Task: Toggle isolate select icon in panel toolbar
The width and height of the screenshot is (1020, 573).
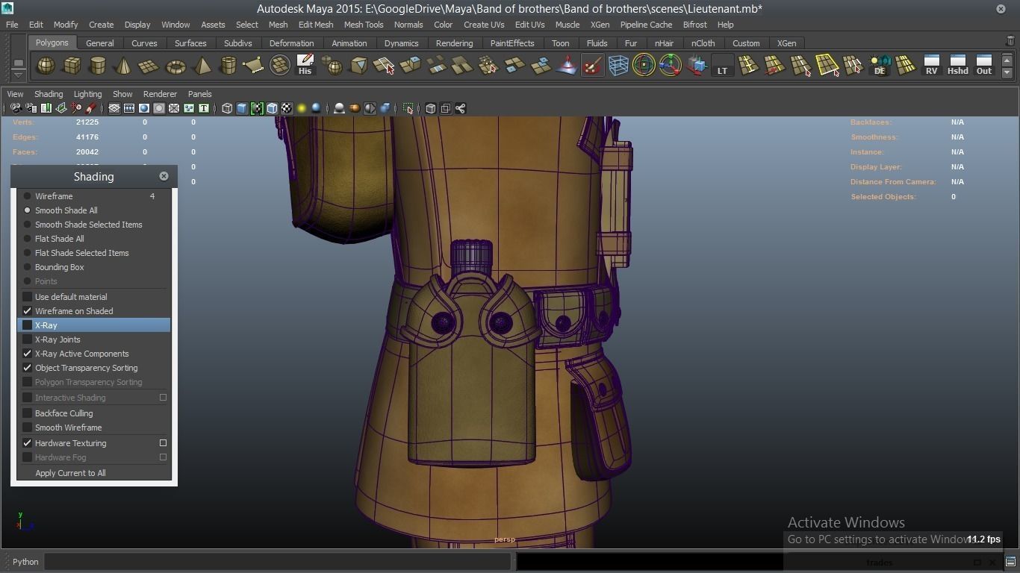Action: 408,108
